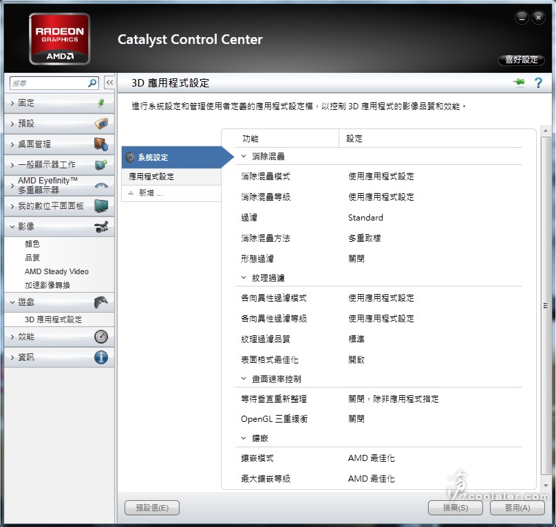Change 形態過濾 setting value
Screen dimensions: 556x527
coord(356,258)
